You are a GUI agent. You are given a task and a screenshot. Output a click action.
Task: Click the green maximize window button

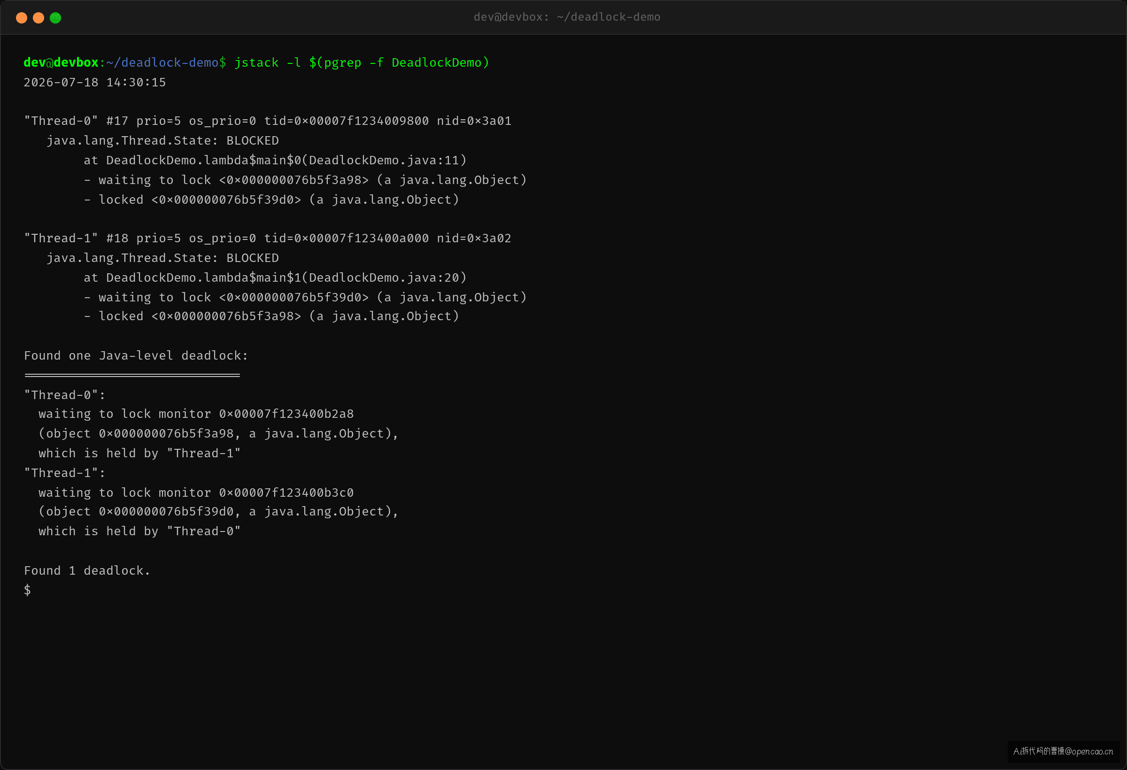click(x=55, y=18)
